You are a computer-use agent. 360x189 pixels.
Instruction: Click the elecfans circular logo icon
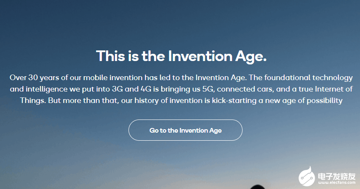click(307, 176)
